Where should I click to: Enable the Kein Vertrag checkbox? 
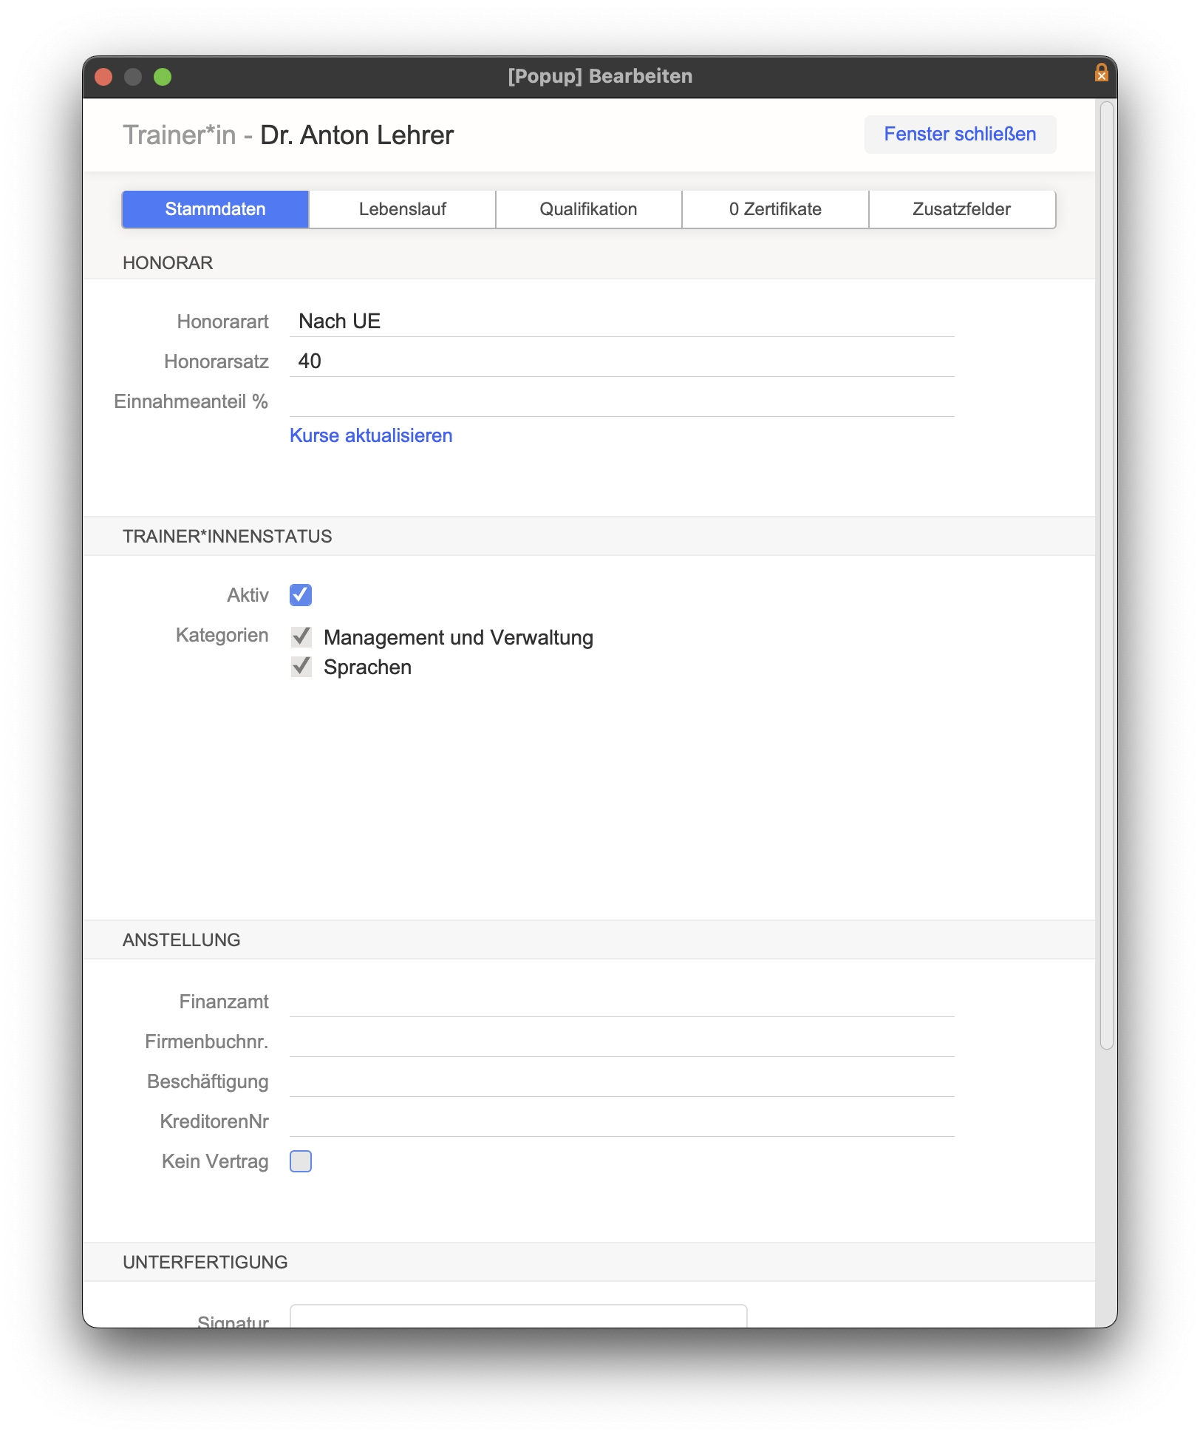[x=301, y=1161]
